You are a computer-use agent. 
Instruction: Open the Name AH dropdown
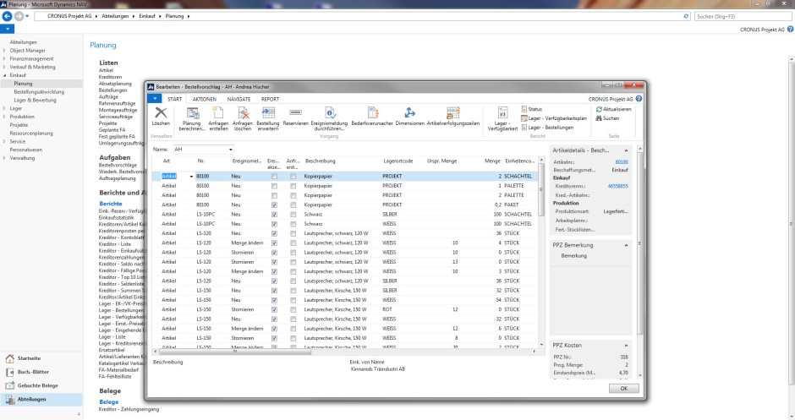pos(231,149)
